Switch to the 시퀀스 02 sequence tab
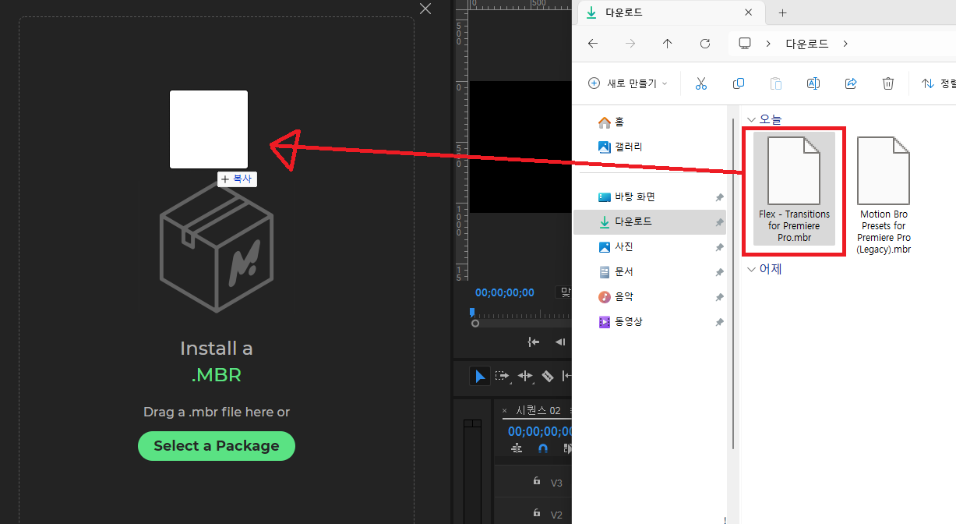This screenshot has width=956, height=524. pos(538,411)
